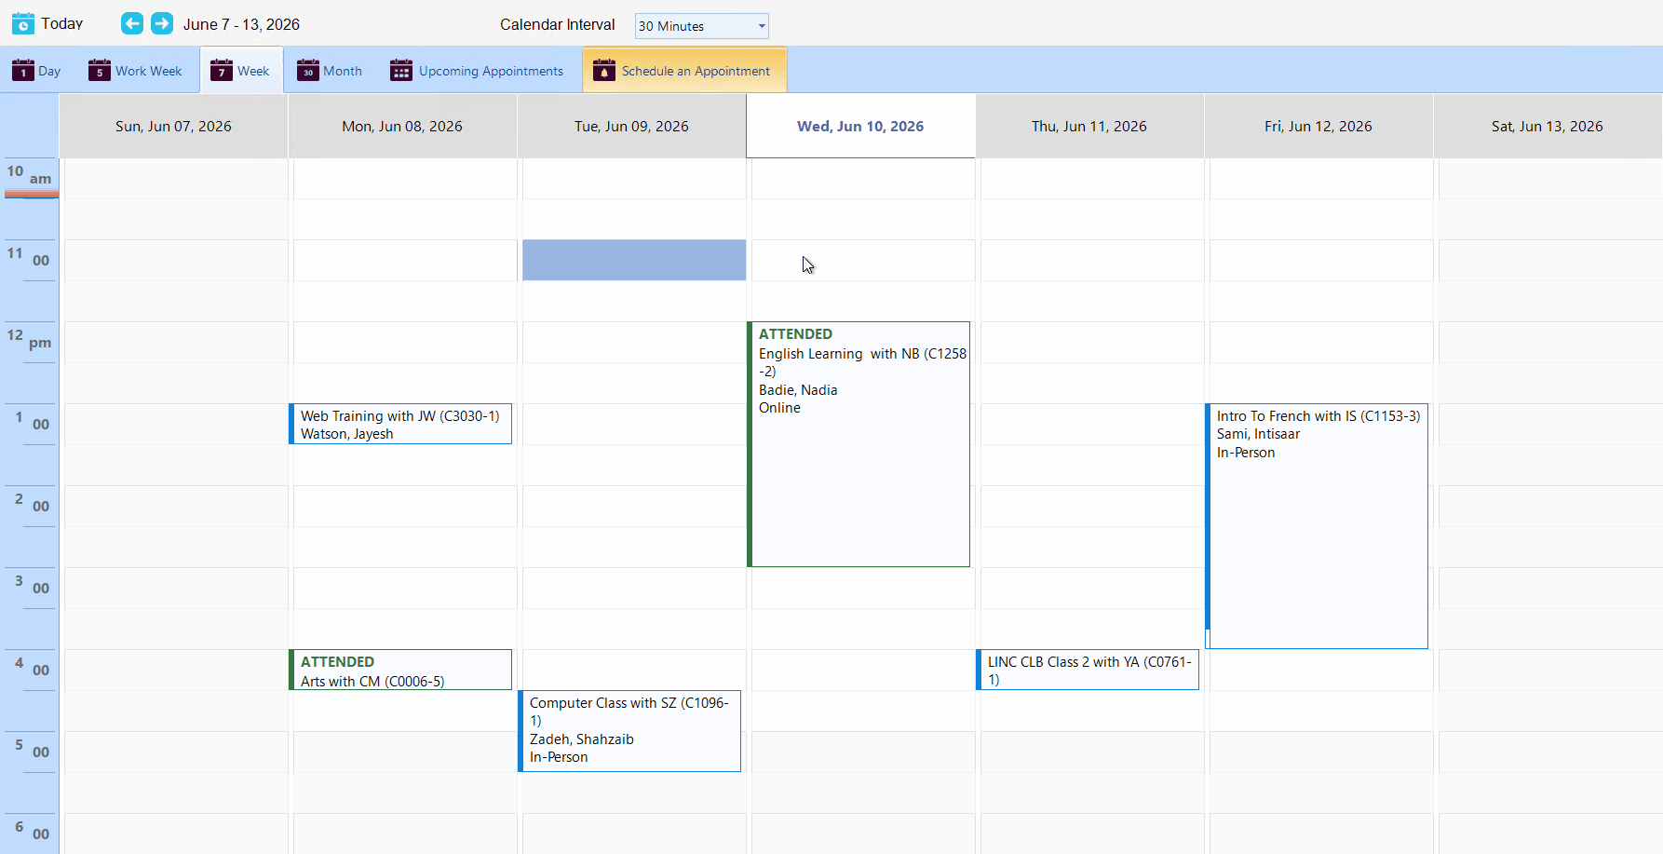Open English Learning with NB appointment
Screen dimensions: 1663x854
point(859,444)
